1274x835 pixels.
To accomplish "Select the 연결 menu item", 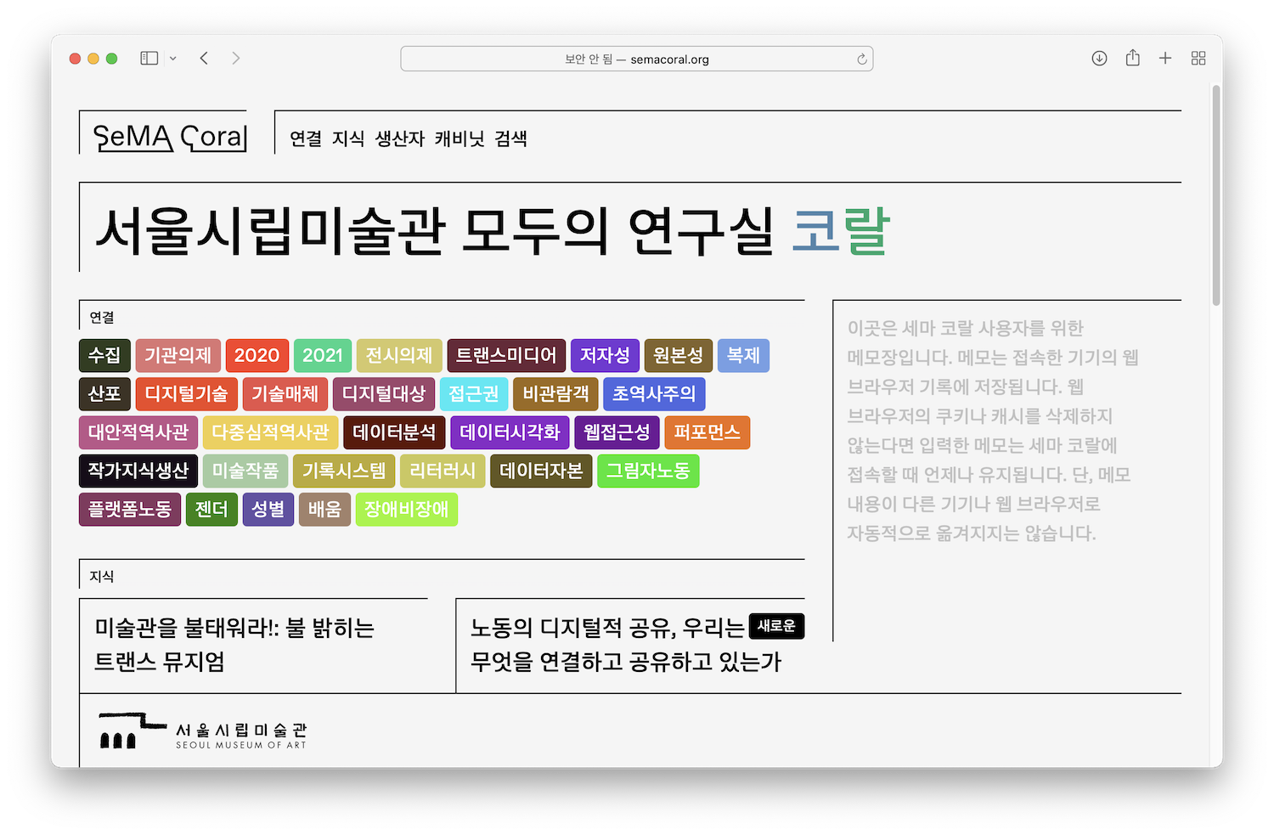I will click(x=306, y=138).
